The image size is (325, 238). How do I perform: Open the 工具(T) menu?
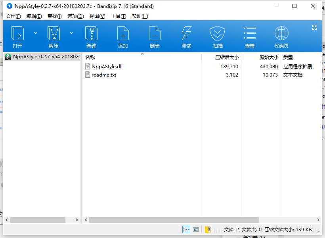click(x=119, y=16)
